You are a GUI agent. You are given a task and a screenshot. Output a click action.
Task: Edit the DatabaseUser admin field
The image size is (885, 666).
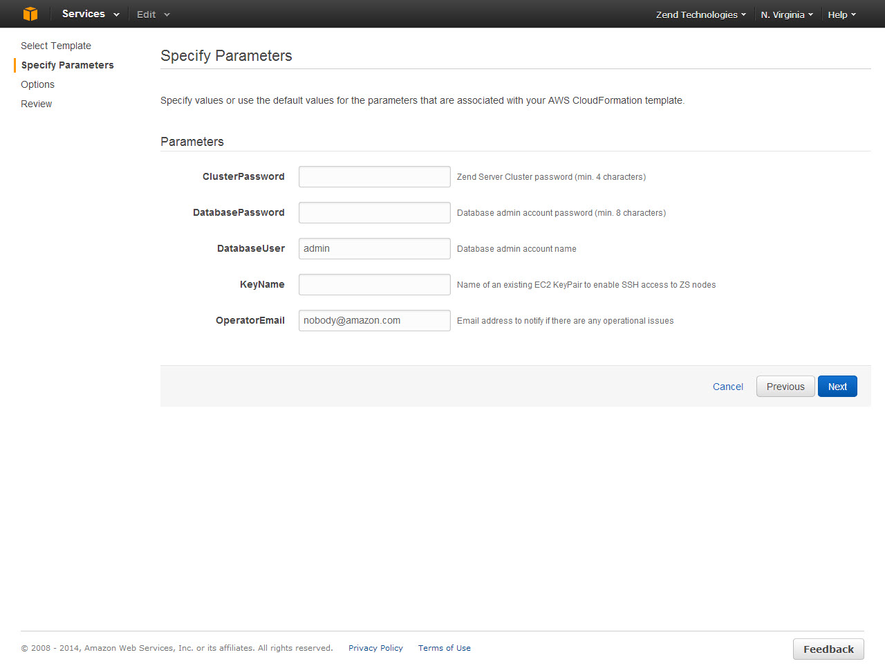[374, 248]
